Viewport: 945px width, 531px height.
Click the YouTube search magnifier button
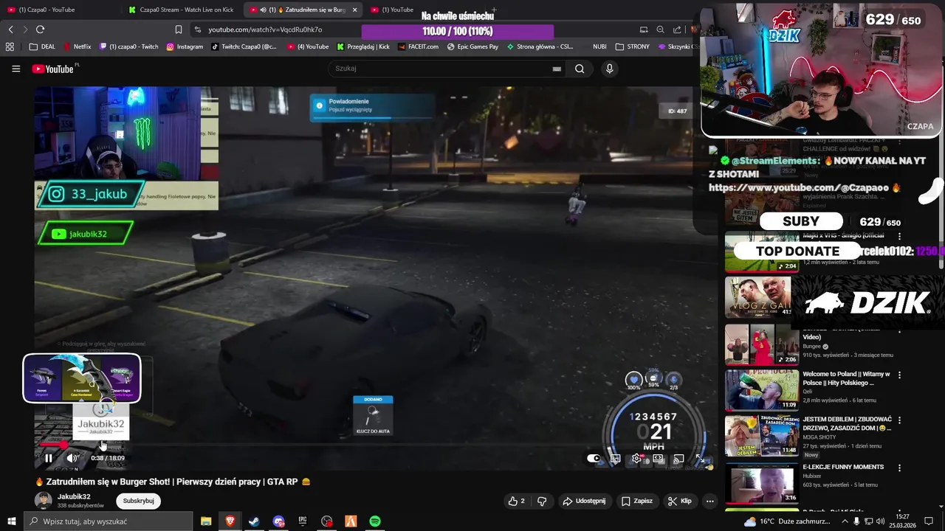coord(580,69)
